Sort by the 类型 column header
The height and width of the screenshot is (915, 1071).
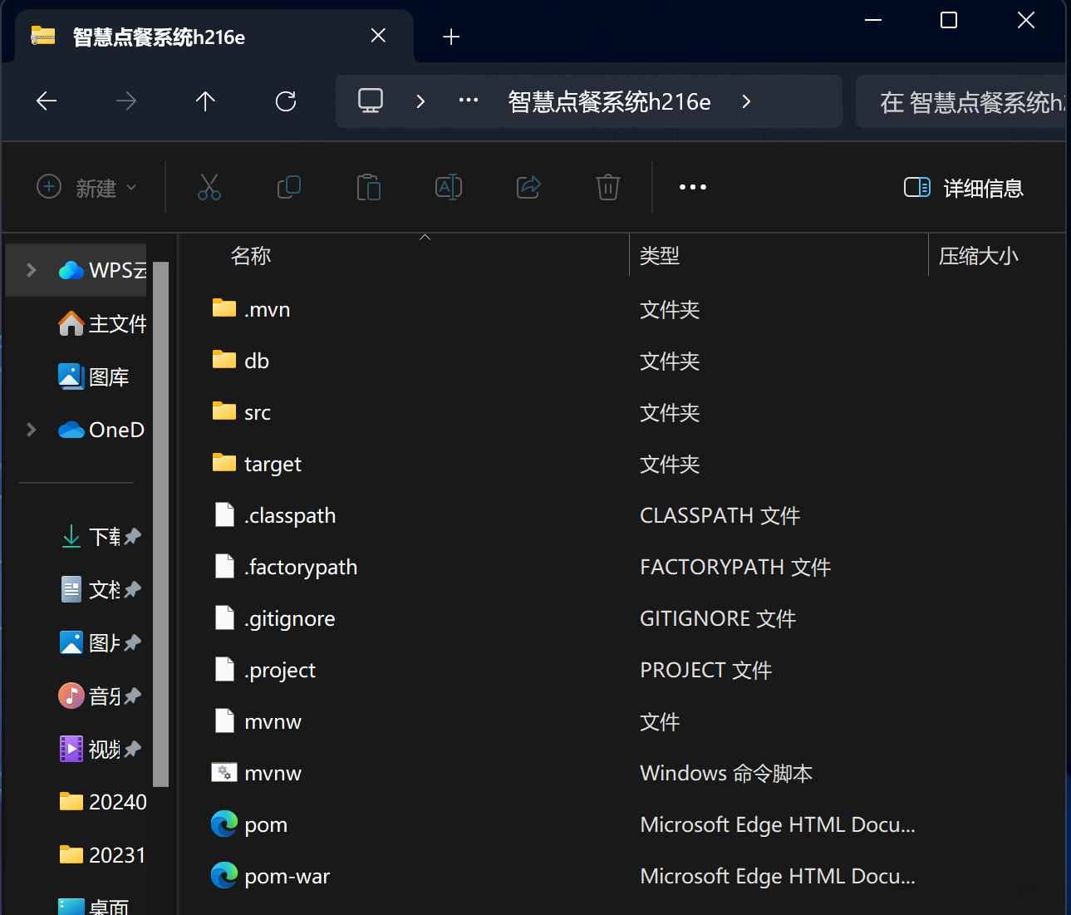pyautogui.click(x=660, y=256)
